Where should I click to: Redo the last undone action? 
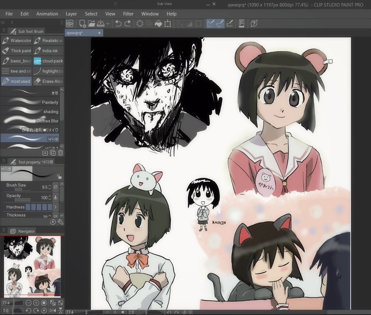tap(127, 24)
